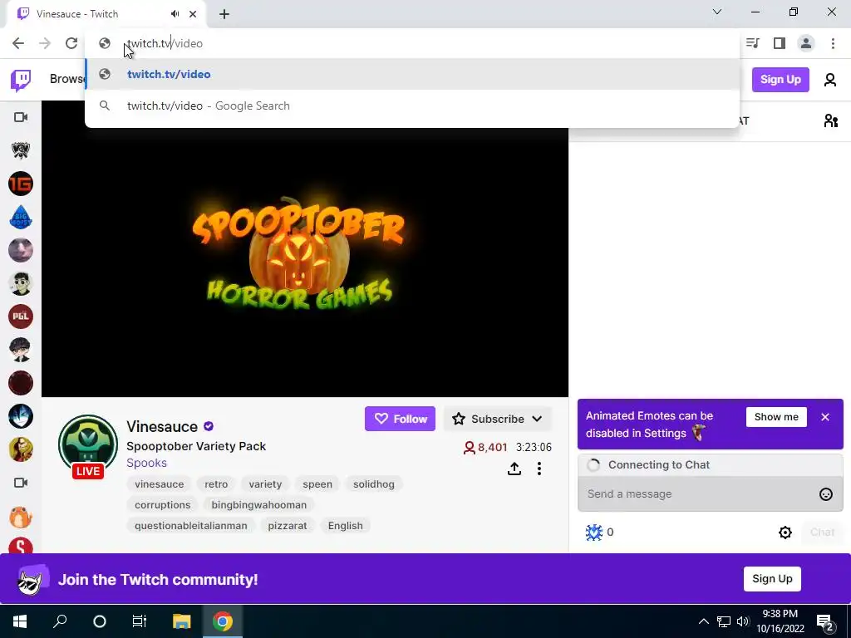The width and height of the screenshot is (851, 638).
Task: Click the vinesauce tag
Action: 159,484
